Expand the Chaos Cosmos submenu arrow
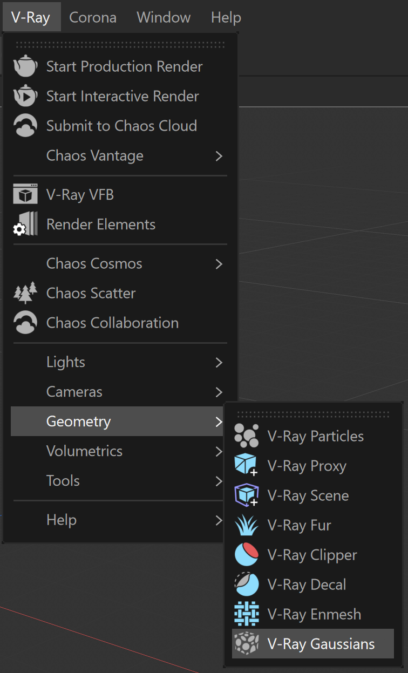 (219, 264)
